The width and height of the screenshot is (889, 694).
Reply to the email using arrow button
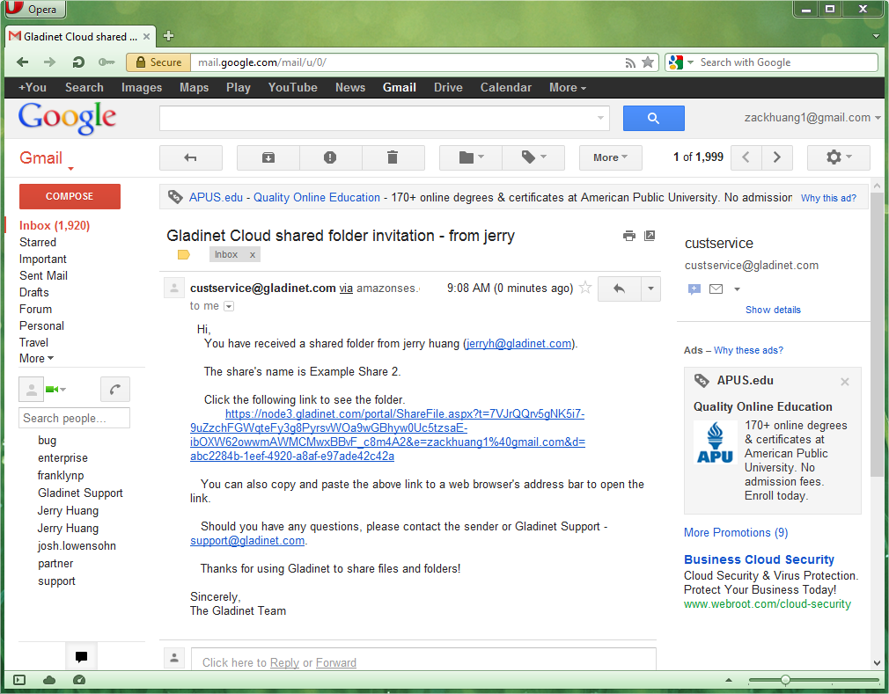[619, 289]
